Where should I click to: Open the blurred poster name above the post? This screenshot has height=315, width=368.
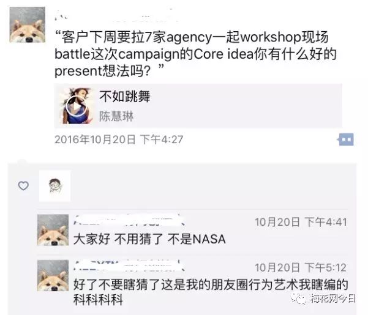115,17
